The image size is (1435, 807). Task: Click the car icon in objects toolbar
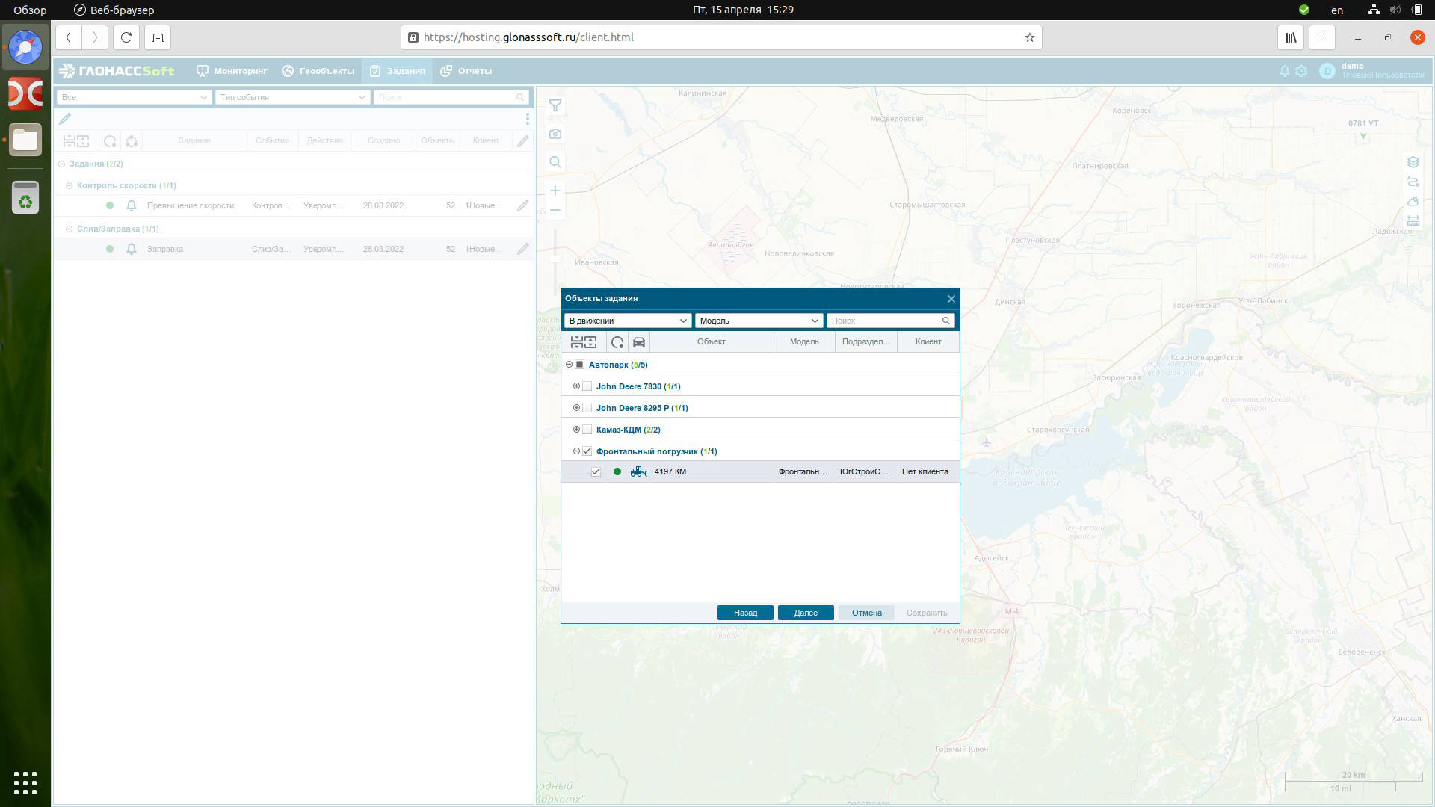click(639, 342)
